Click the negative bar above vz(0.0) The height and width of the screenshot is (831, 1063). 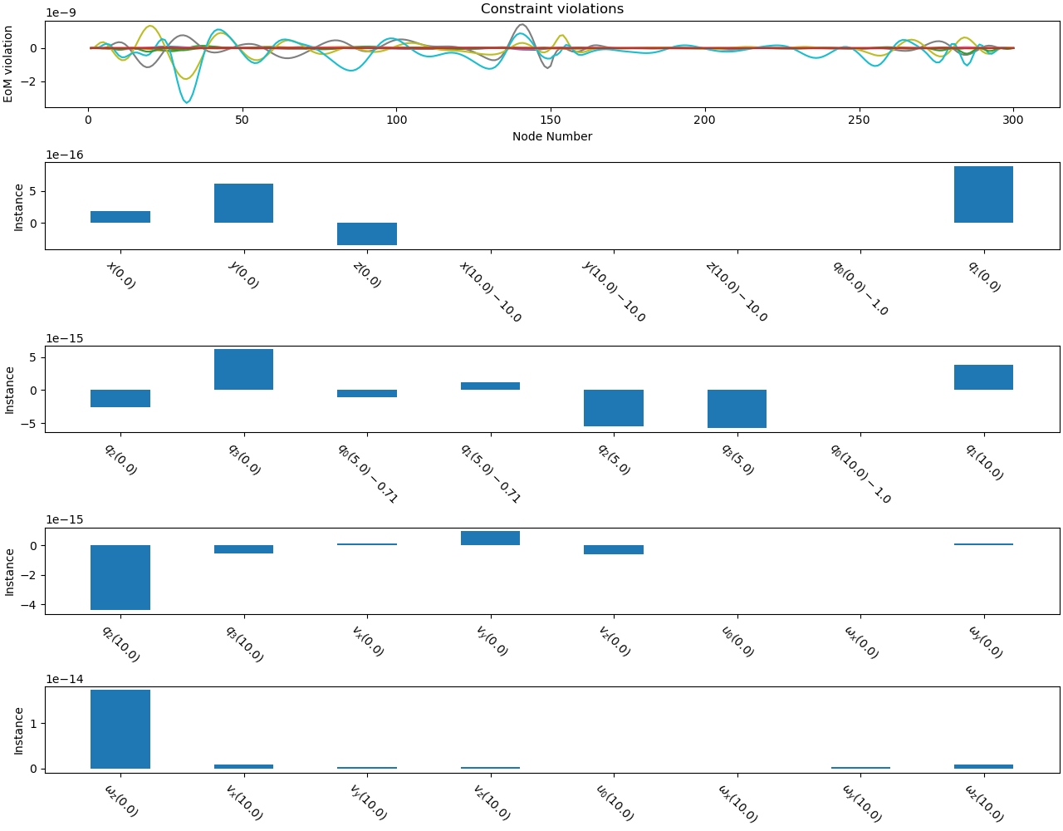click(614, 549)
